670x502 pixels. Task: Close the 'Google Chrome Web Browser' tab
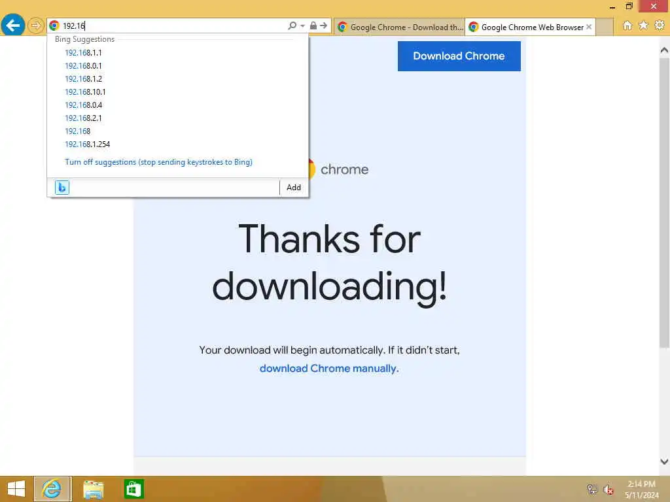pyautogui.click(x=589, y=27)
